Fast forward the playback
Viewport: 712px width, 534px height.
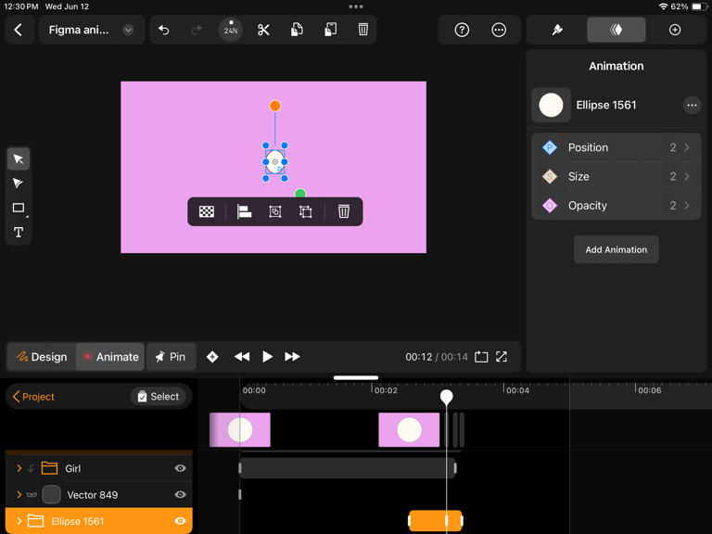pyautogui.click(x=292, y=357)
